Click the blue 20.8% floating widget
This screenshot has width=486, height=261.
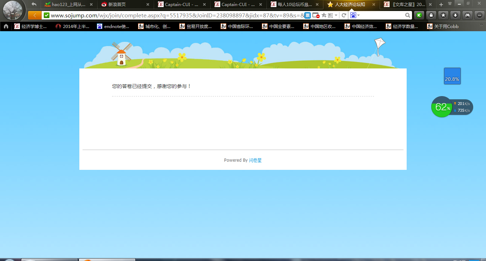point(452,76)
